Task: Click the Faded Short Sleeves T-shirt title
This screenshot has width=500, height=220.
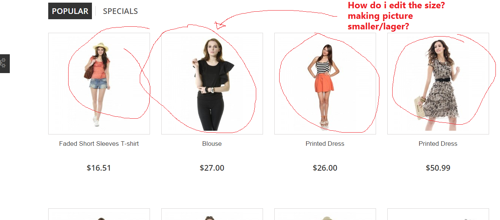Action: click(x=99, y=144)
